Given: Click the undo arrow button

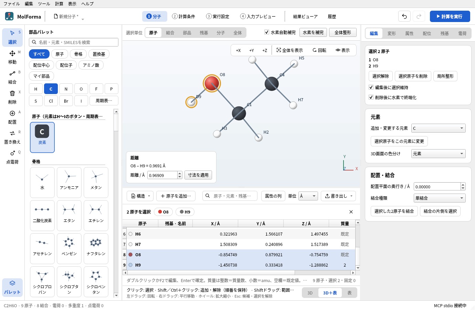Looking at the screenshot, I should [404, 16].
